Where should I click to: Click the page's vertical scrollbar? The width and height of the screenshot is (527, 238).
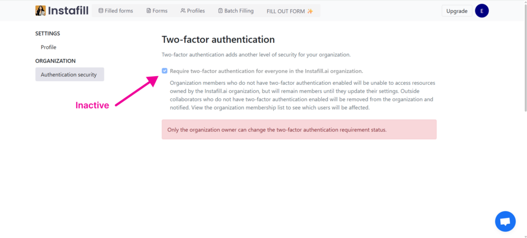524,57
